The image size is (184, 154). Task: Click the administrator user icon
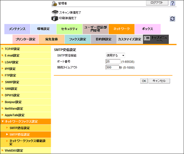pyautogui.click(x=54, y=4)
